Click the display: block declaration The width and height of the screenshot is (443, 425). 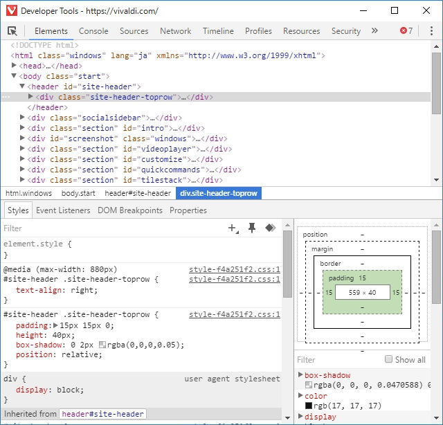click(50, 390)
